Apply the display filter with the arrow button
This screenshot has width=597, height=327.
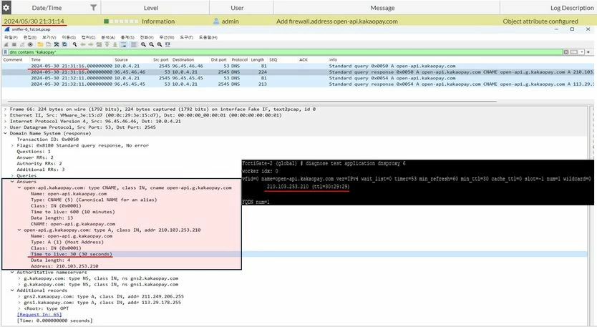pos(574,52)
